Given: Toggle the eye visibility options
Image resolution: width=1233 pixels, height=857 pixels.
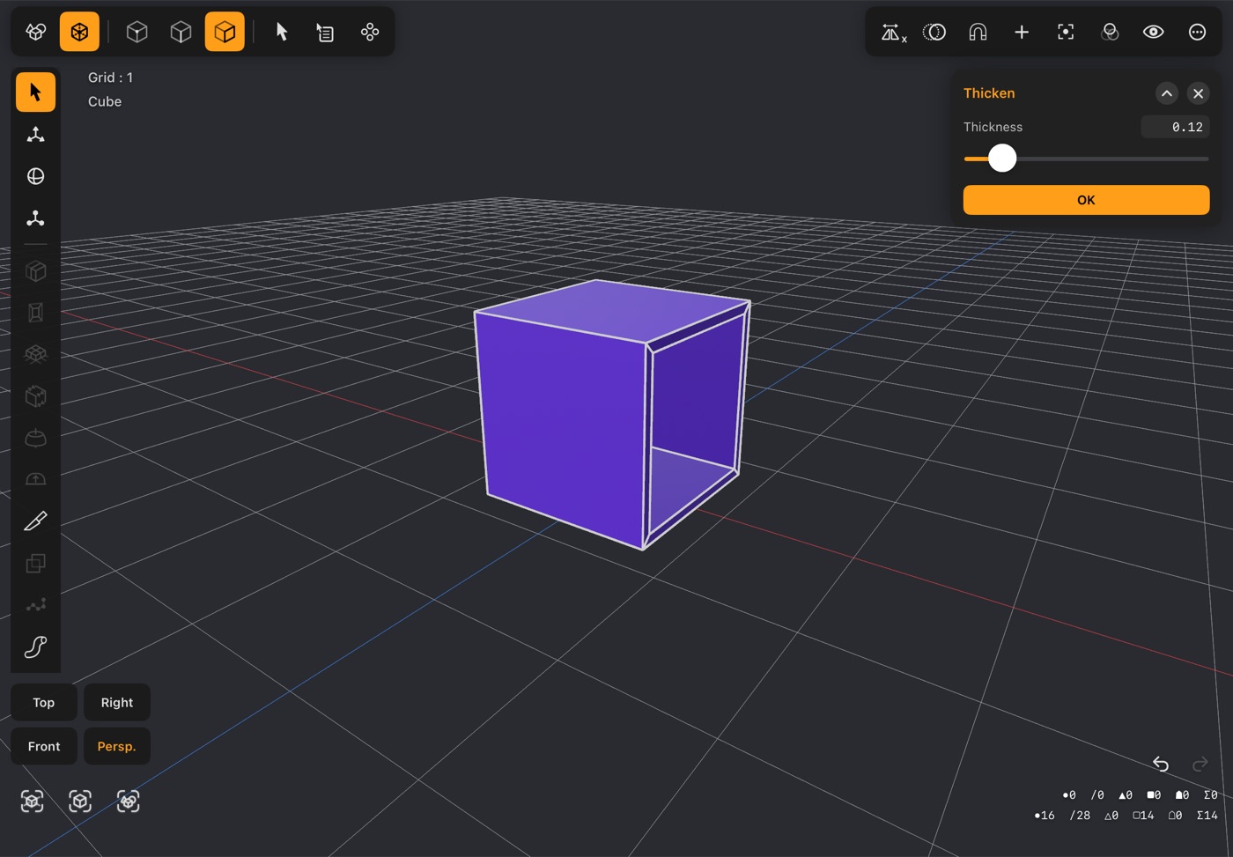Looking at the screenshot, I should pyautogui.click(x=1154, y=32).
